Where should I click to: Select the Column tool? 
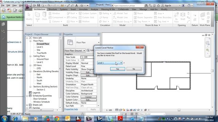point(55,21)
